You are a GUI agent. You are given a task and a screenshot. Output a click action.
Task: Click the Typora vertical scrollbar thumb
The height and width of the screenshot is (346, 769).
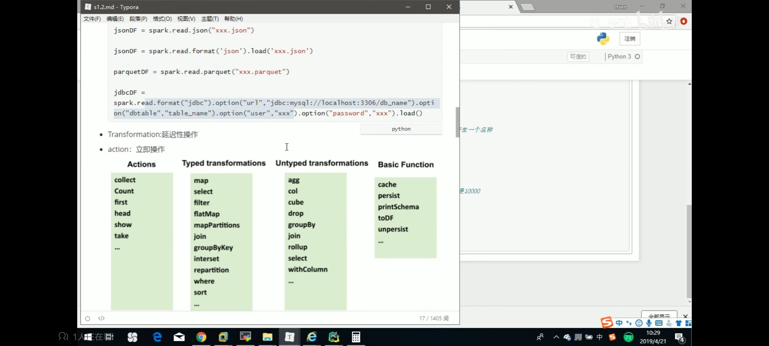pos(457,122)
